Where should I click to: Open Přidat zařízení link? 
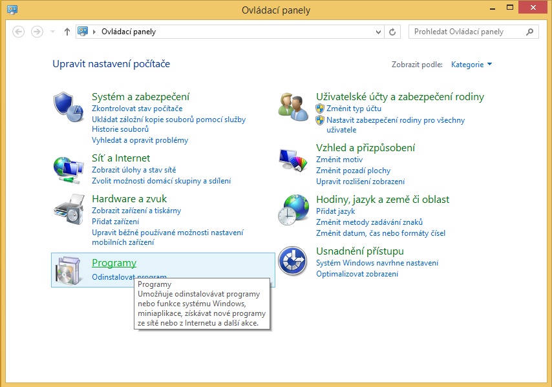[x=115, y=222]
